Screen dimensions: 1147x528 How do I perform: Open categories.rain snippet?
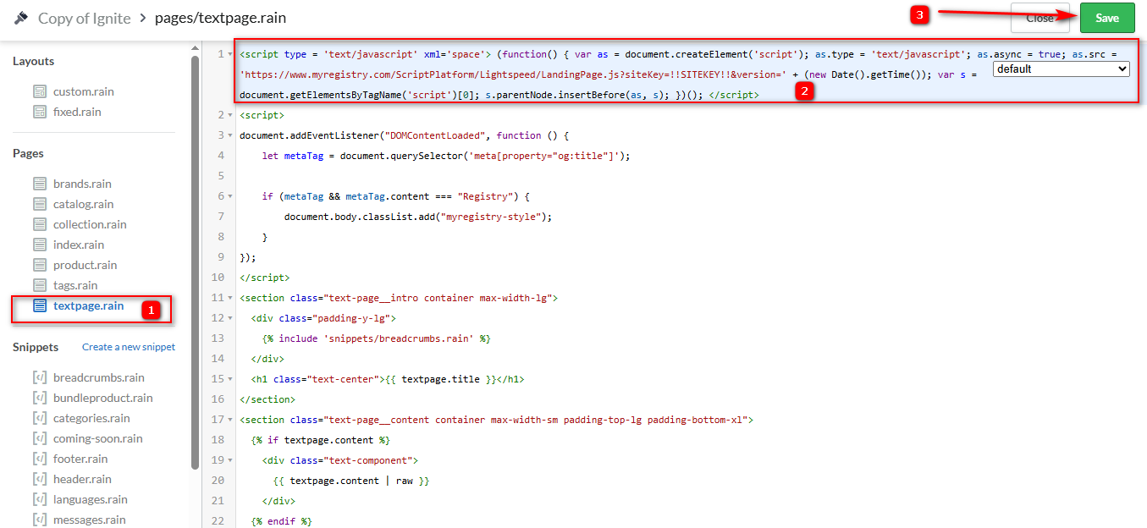[x=91, y=418]
